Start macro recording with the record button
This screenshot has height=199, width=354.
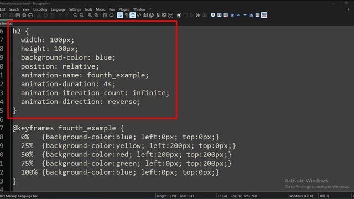pos(179,15)
